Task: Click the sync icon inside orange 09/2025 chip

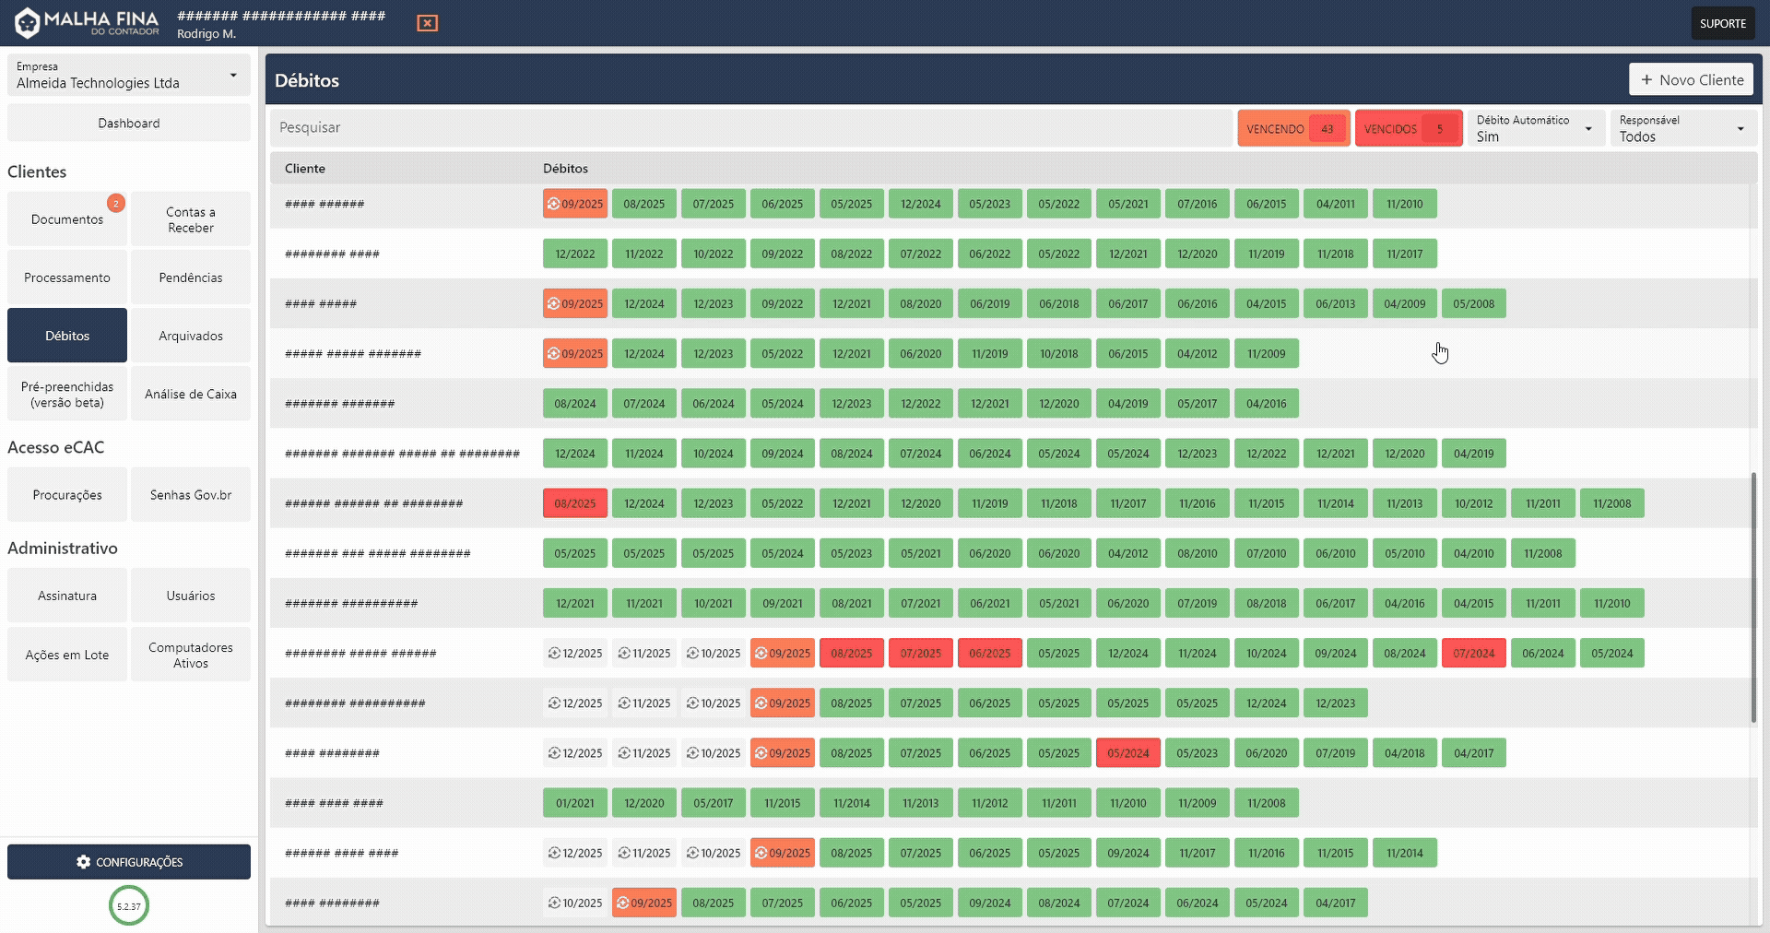Action: coord(554,204)
